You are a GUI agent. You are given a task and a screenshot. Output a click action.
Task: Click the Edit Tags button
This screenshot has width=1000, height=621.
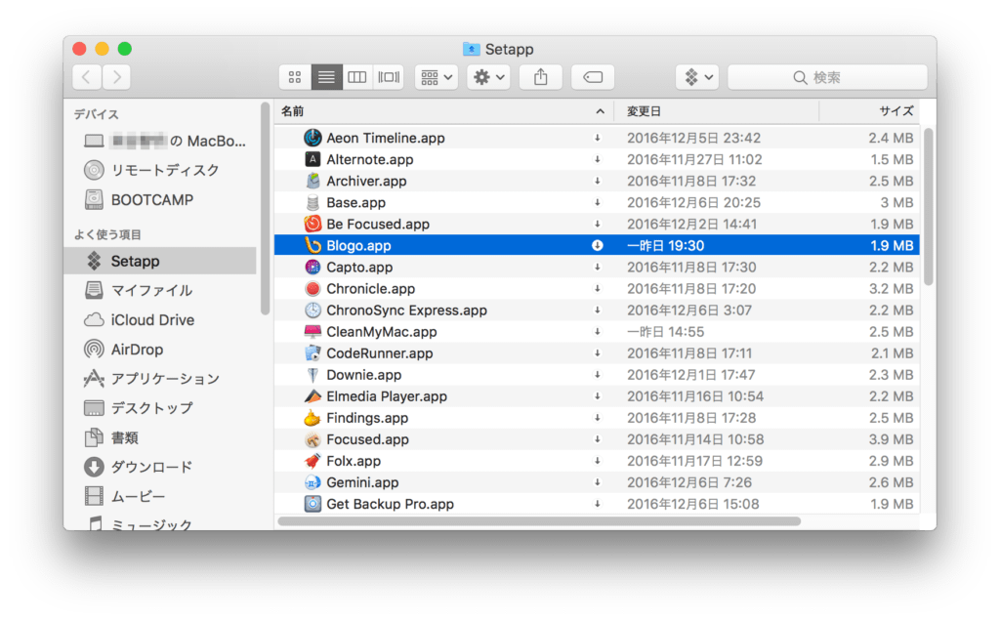coord(593,77)
